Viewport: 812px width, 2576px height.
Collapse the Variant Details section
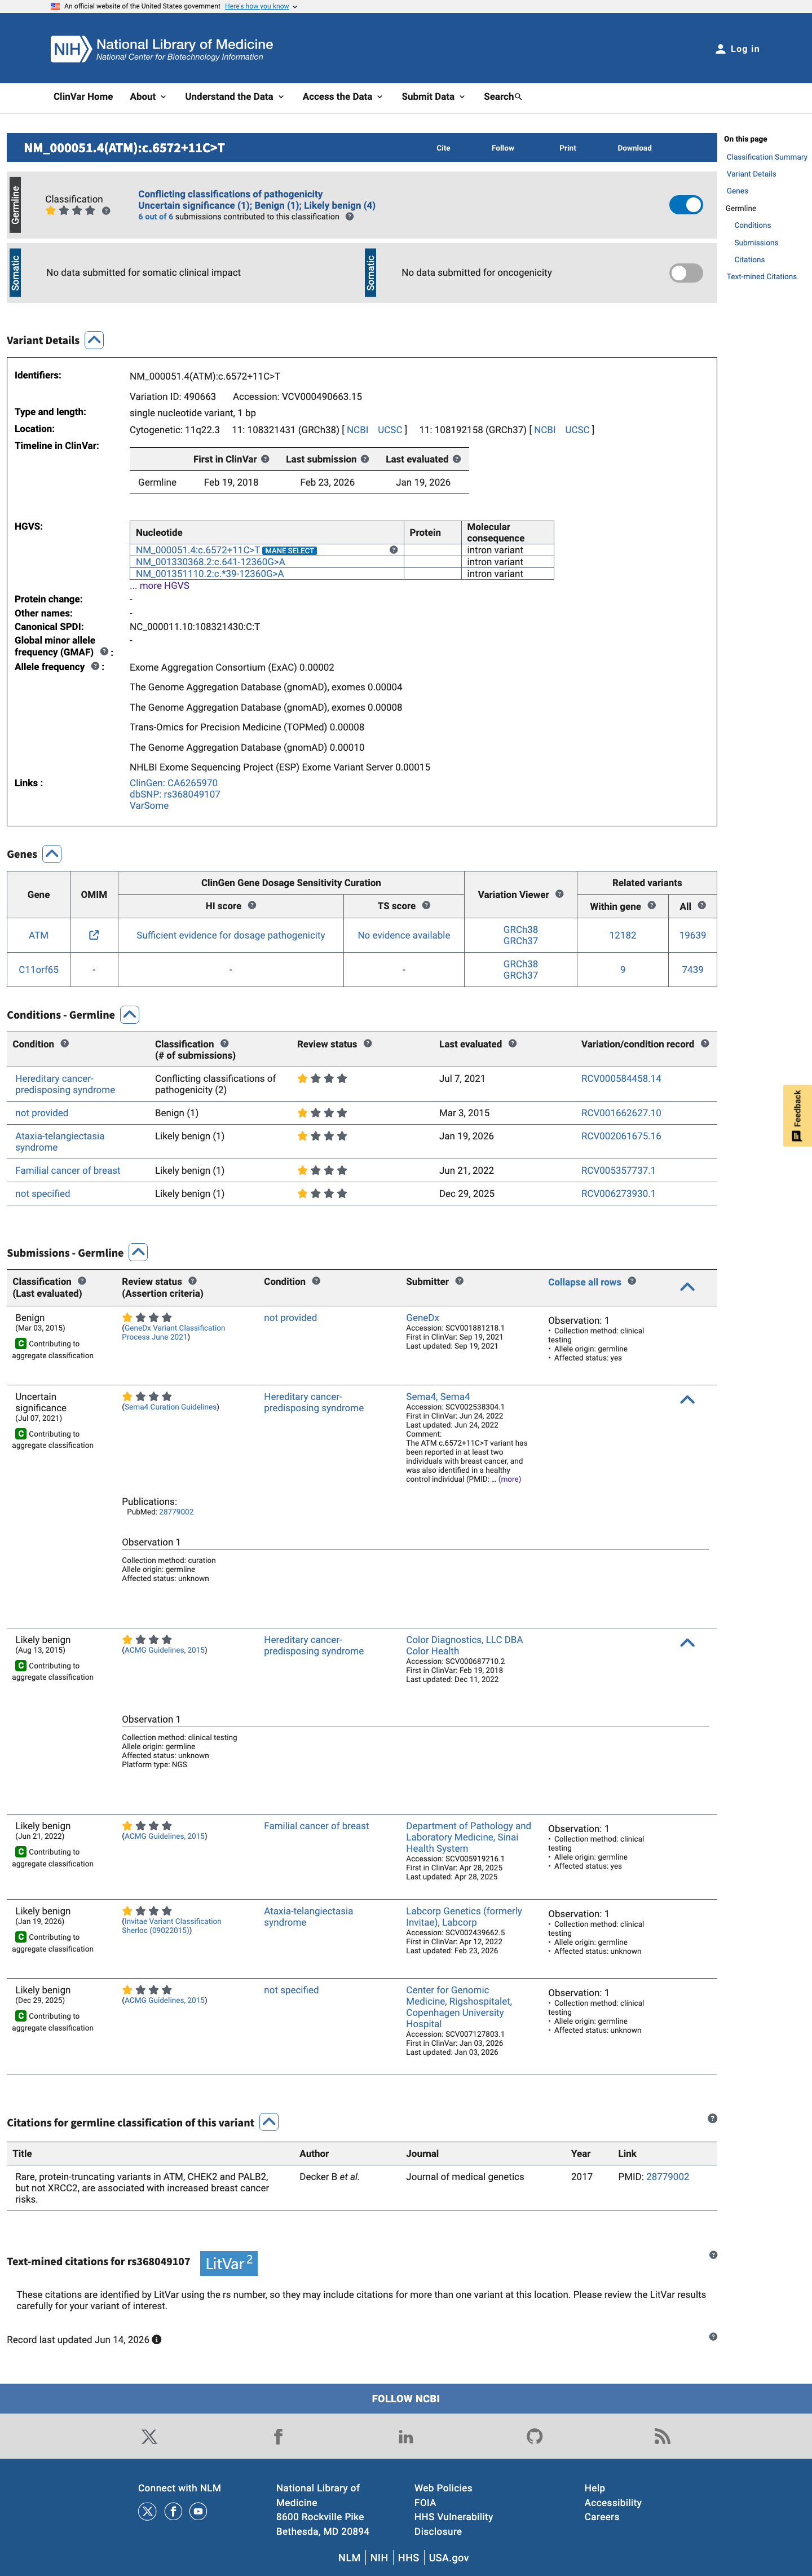point(94,340)
